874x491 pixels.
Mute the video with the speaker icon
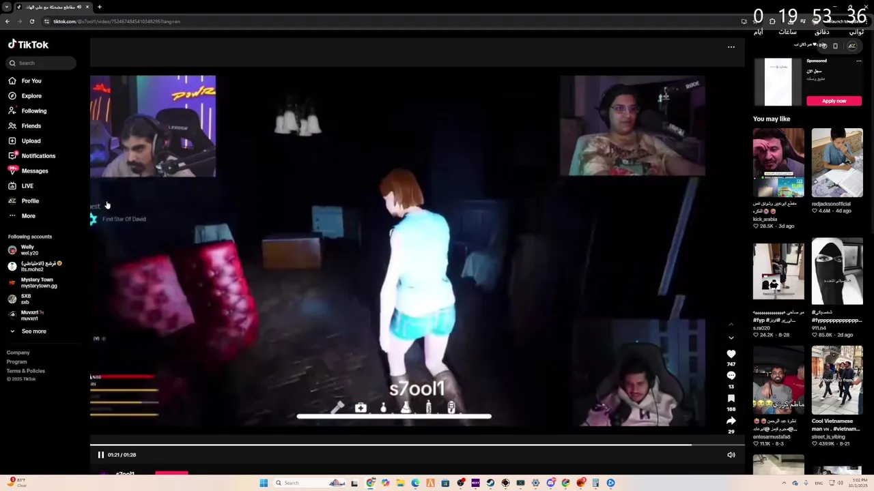(x=731, y=455)
